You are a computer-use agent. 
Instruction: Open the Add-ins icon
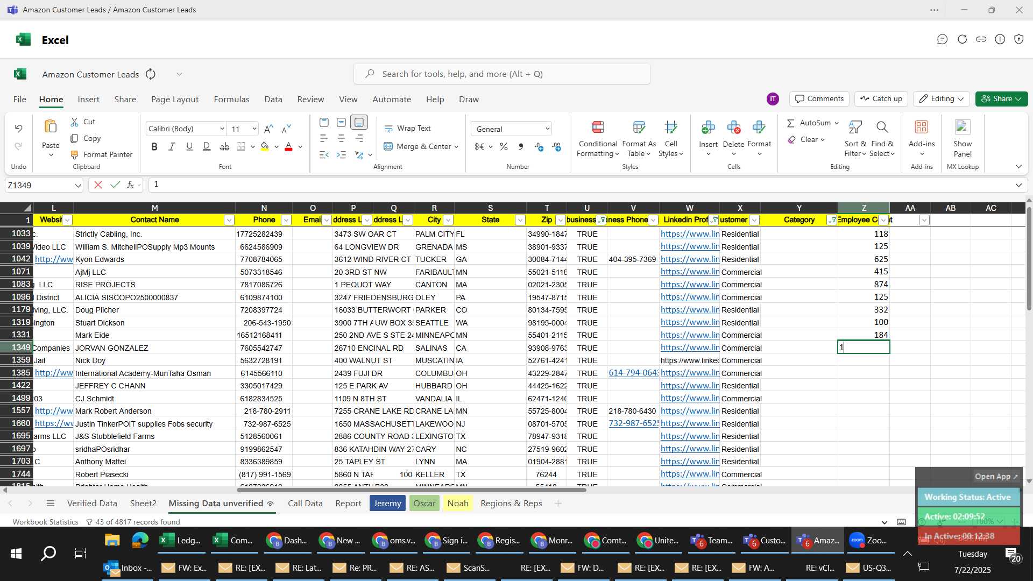(x=922, y=127)
